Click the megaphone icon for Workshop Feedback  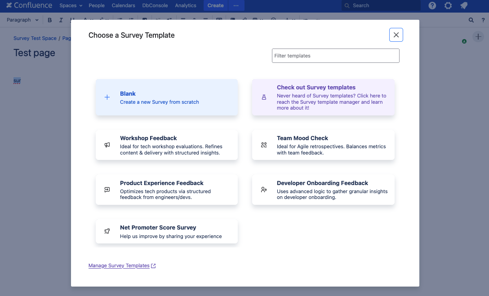107,145
